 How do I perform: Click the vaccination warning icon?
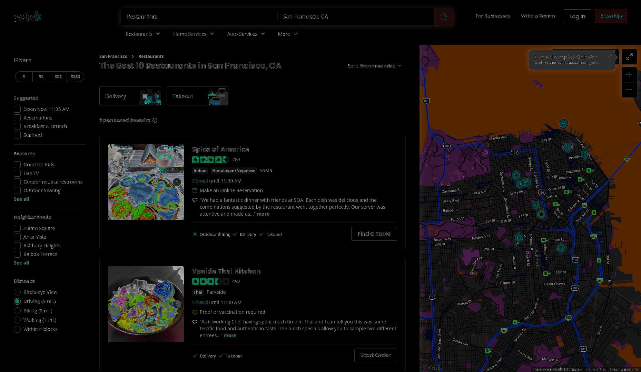195,312
